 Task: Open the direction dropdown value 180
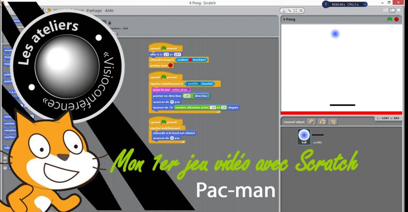(x=187, y=95)
